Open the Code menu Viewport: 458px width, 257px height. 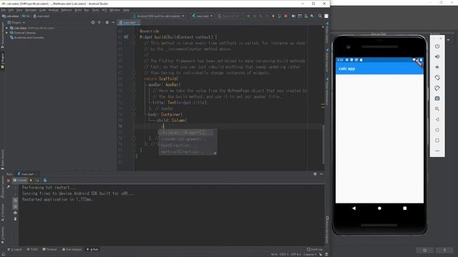pos(43,10)
